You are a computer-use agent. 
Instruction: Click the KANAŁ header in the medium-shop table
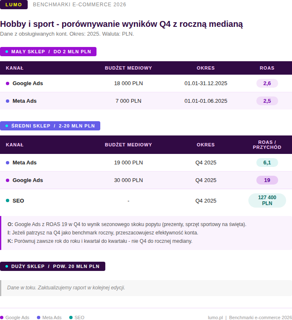coord(15,145)
